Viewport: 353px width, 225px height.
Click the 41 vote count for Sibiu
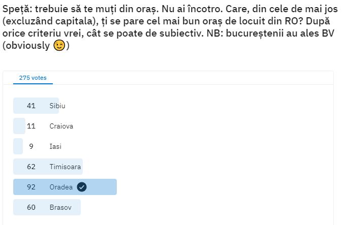point(31,106)
